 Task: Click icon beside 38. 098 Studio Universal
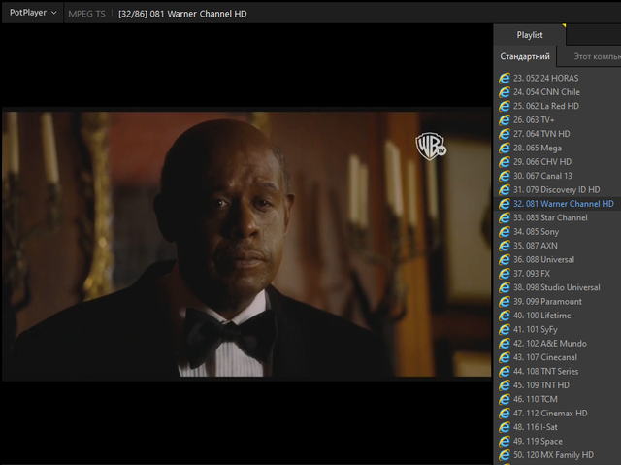coord(505,287)
